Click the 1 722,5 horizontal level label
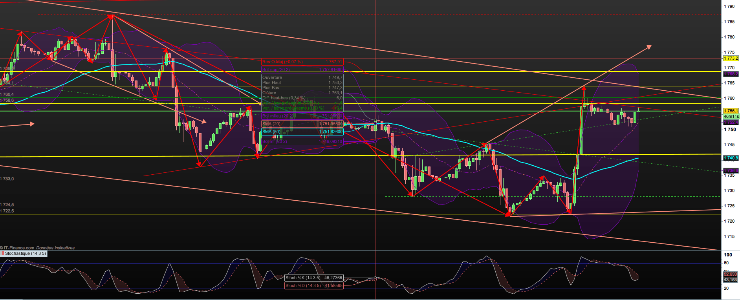The image size is (740, 300). [x=7, y=211]
